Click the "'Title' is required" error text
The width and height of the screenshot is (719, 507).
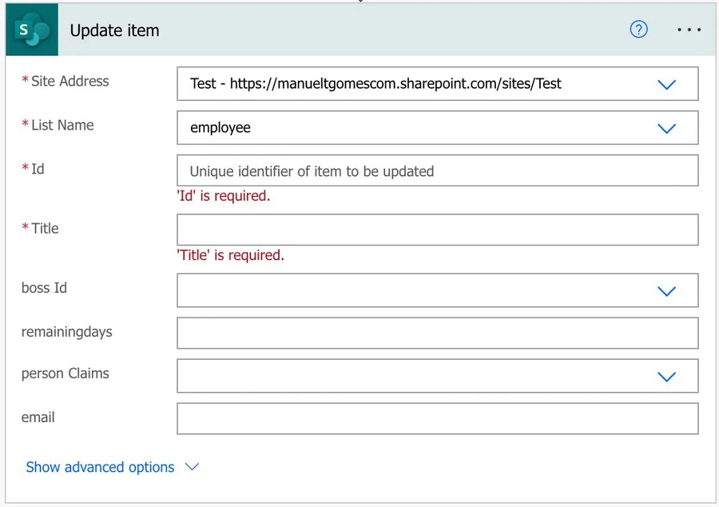tap(230, 255)
